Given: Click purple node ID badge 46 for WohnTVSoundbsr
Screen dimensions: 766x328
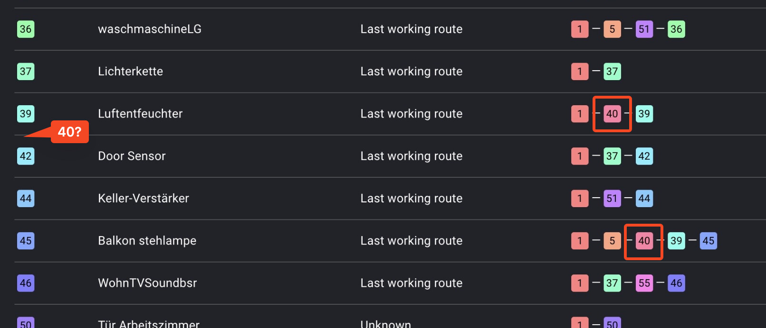Looking at the screenshot, I should [26, 283].
